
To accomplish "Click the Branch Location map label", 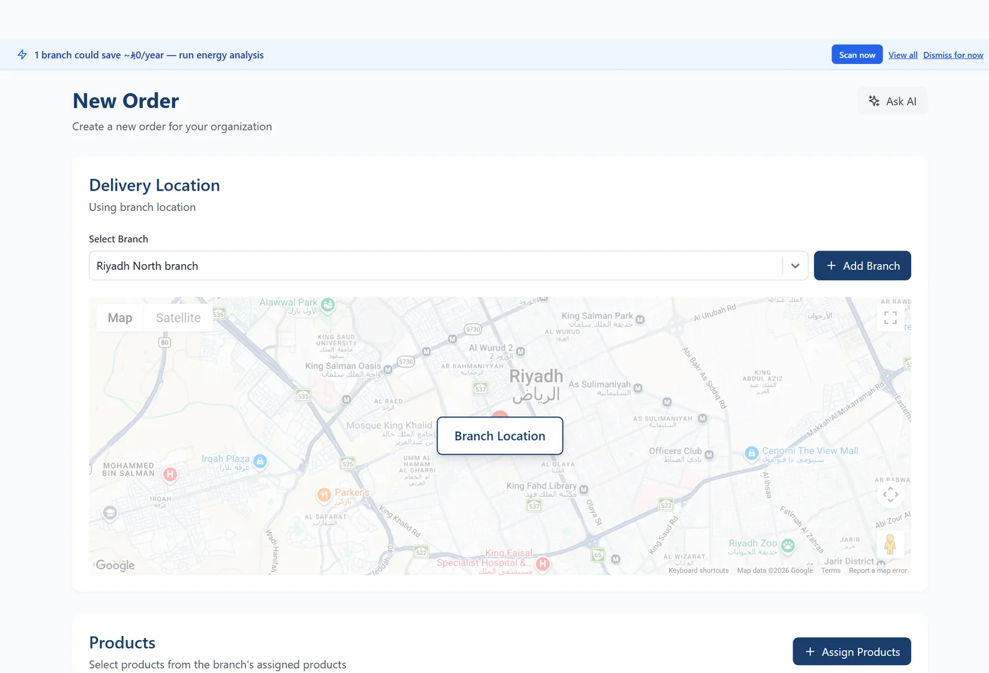I will click(x=500, y=436).
